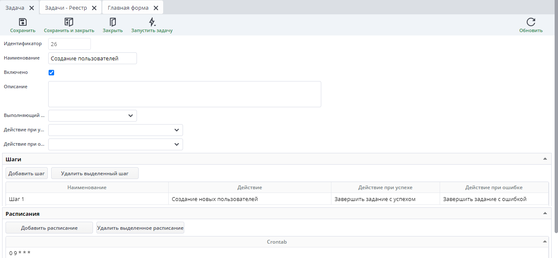Click the Наименование input field
Screen dimensions: 558x258
pyautogui.click(x=93, y=58)
